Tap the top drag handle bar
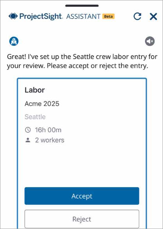Screen dimensions: 163x229 [82, 6]
